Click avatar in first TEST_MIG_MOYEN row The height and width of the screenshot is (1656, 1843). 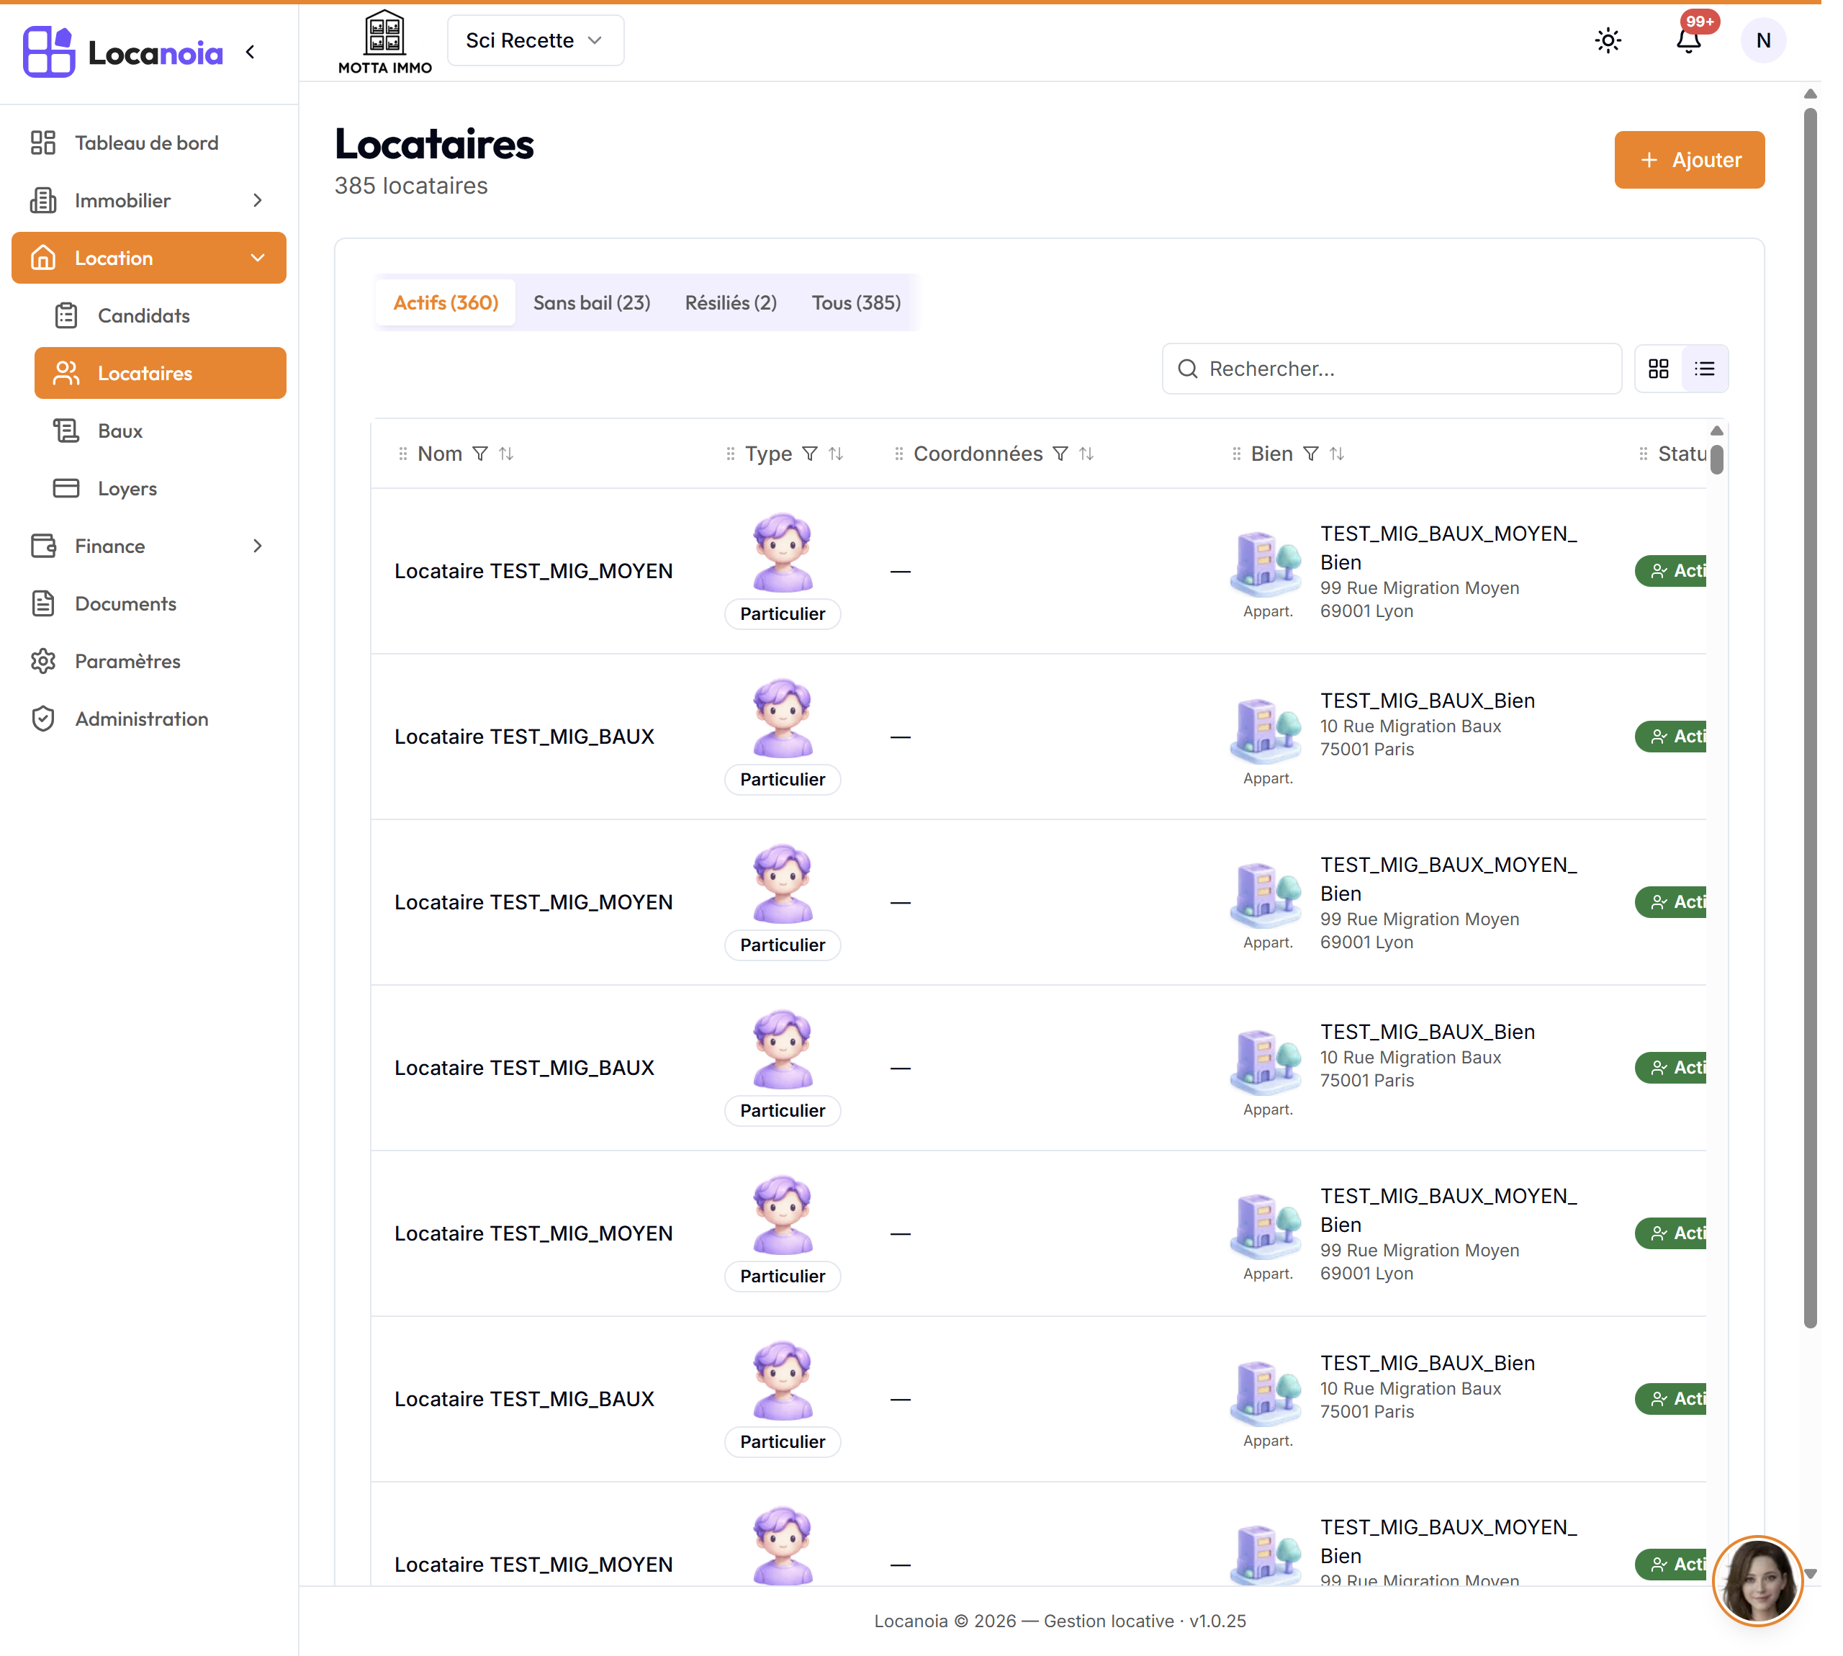[783, 552]
